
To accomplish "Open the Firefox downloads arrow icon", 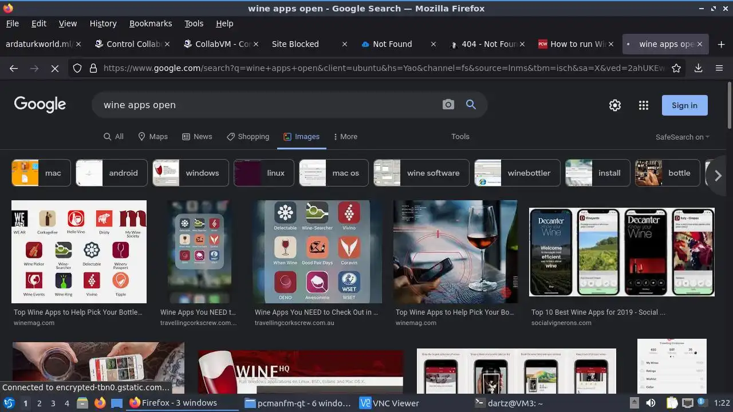I will click(x=698, y=69).
